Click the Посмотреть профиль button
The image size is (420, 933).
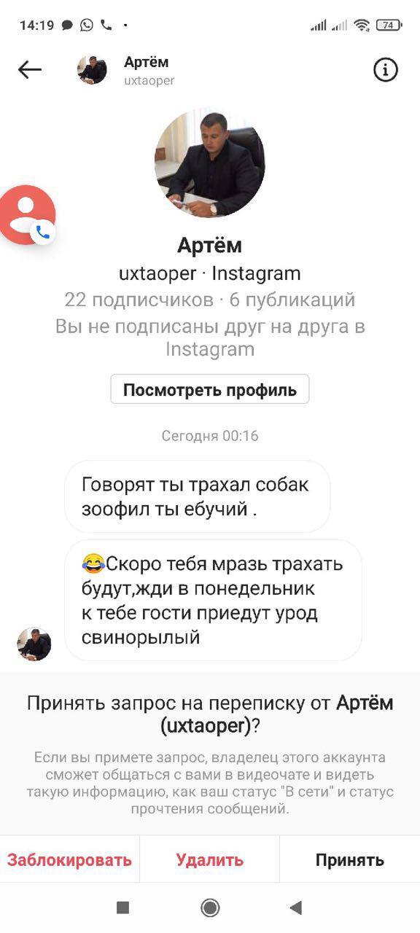[210, 389]
